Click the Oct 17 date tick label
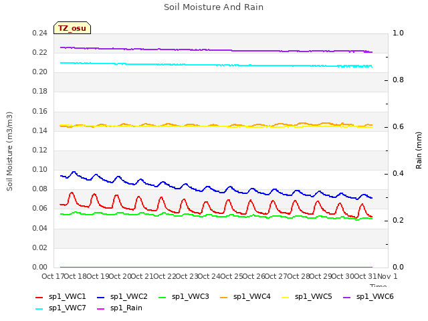428x321 pixels. (52, 276)
